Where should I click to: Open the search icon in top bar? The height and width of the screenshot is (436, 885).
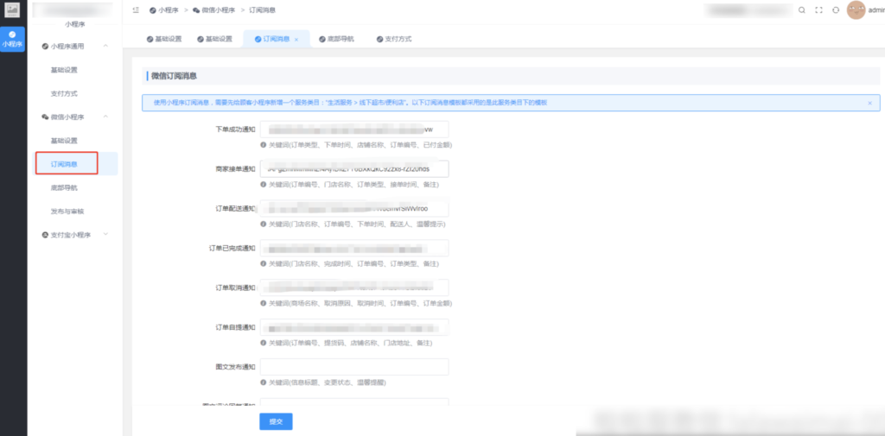point(802,10)
